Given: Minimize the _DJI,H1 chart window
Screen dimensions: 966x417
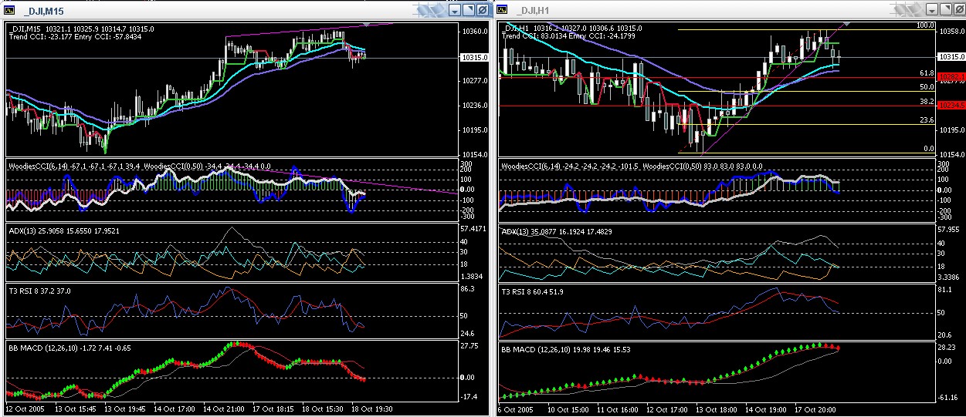Looking at the screenshot, I should click(x=932, y=10).
